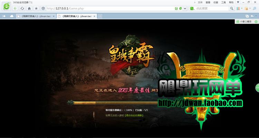Screen dimensions: 259x138
Task: Expand the dropdown beside the orange tool icon
Action: click(x=250, y=8)
